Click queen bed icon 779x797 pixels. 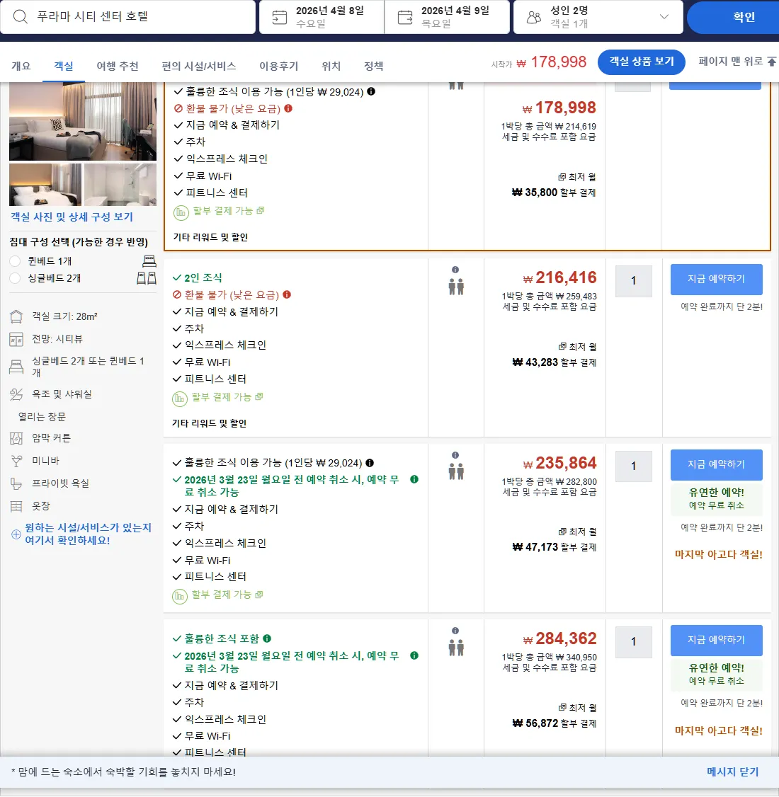pyautogui.click(x=149, y=260)
